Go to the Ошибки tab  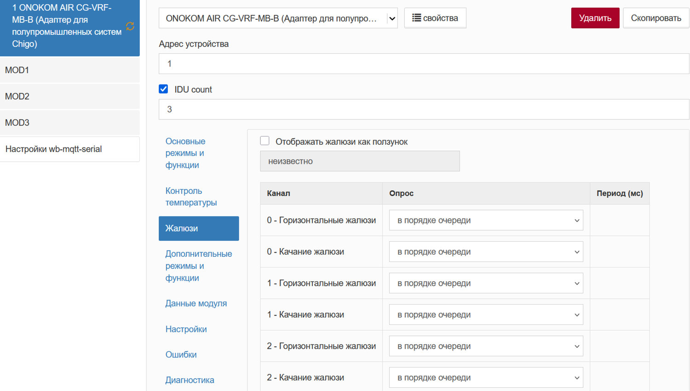pos(181,355)
